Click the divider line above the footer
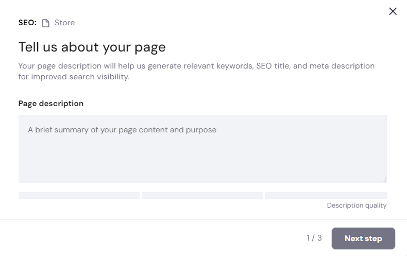 point(203,219)
